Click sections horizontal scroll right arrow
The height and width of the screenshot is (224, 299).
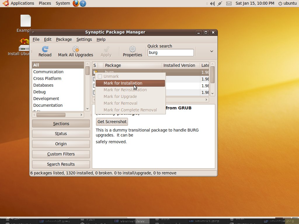(81, 115)
